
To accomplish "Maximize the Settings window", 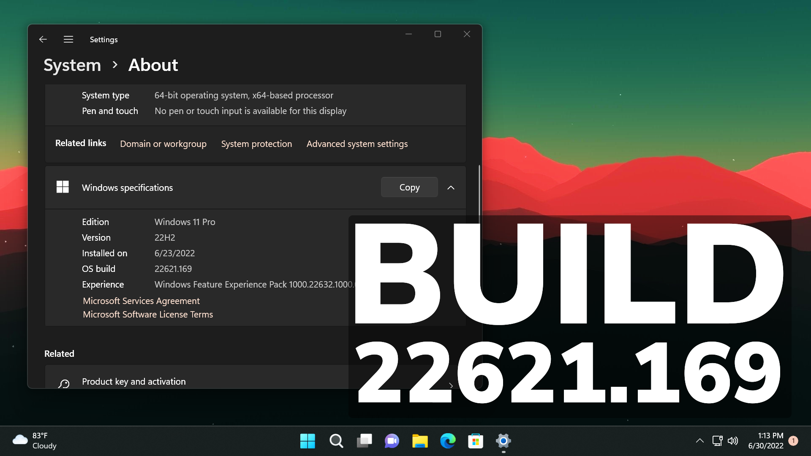I will [438, 34].
